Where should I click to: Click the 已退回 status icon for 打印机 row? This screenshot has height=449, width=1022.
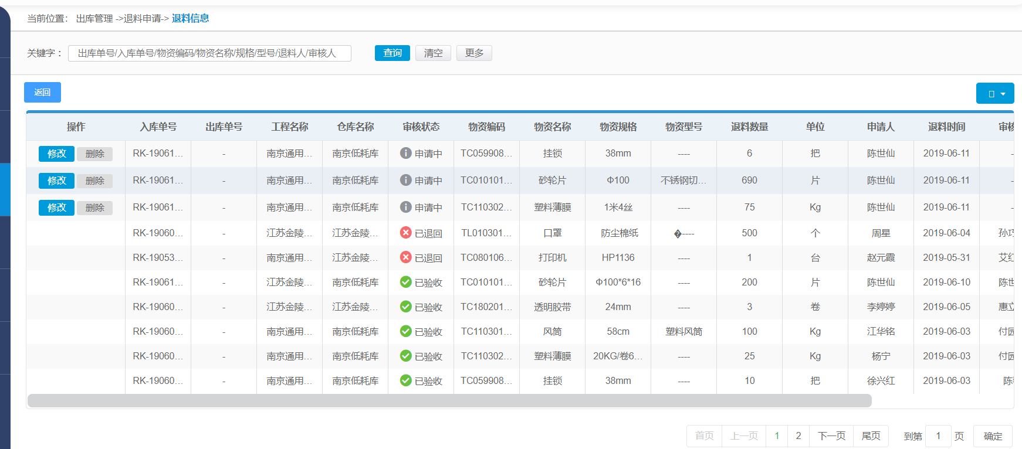[x=405, y=257]
